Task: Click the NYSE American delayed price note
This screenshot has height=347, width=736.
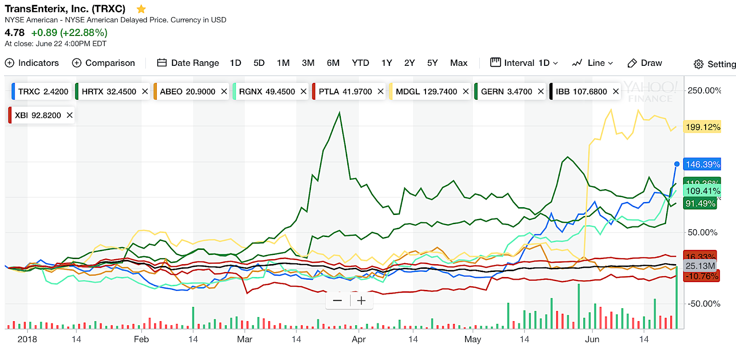Action: click(x=115, y=20)
